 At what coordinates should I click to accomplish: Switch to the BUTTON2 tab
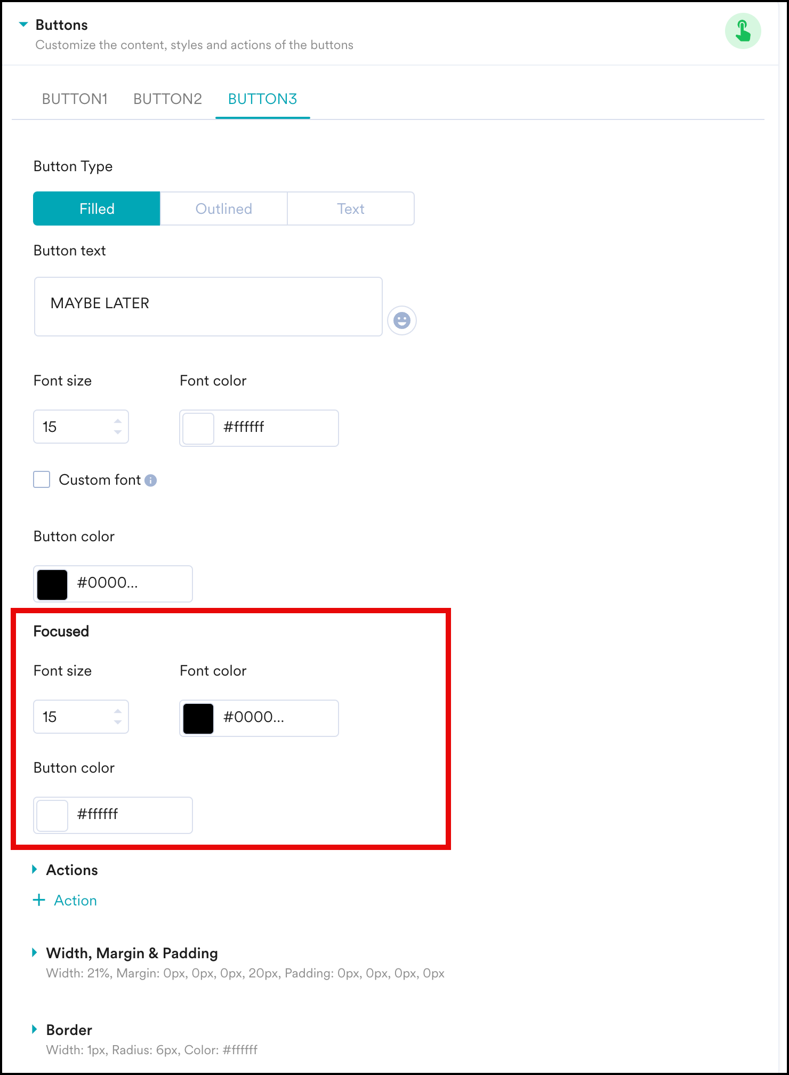pos(167,99)
